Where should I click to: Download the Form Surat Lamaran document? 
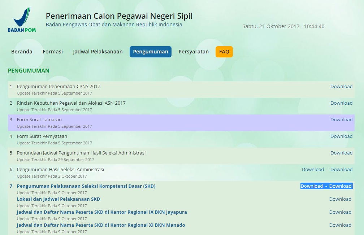[342, 119]
